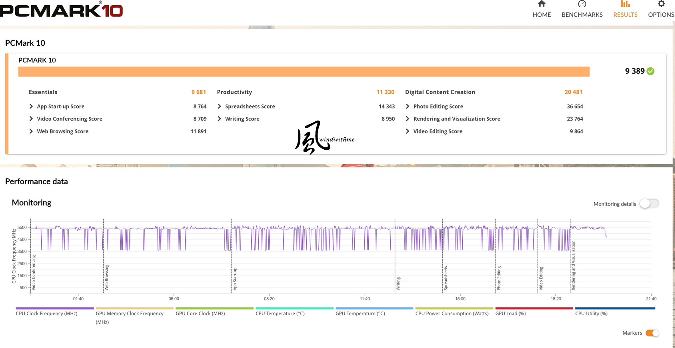Switch to the RESULTS tab label

pos(625,15)
